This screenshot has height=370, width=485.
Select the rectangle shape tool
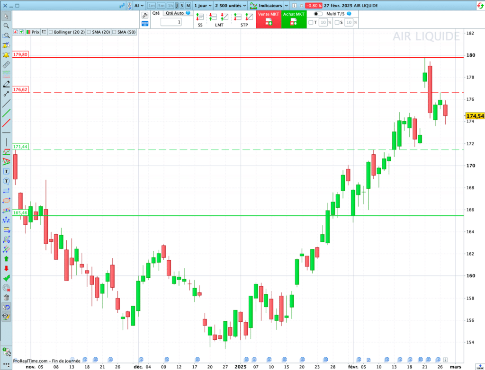tap(6, 191)
